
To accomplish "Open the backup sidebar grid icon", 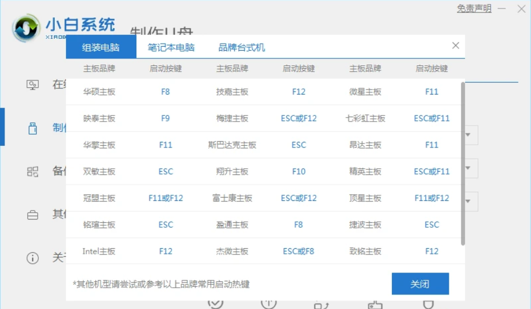I will coord(33,172).
